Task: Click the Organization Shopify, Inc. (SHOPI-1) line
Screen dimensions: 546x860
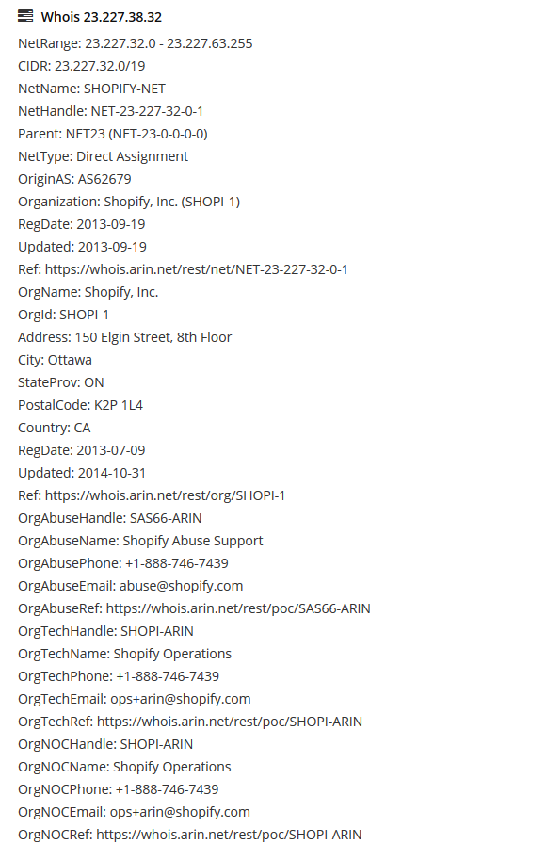Action: (x=129, y=202)
